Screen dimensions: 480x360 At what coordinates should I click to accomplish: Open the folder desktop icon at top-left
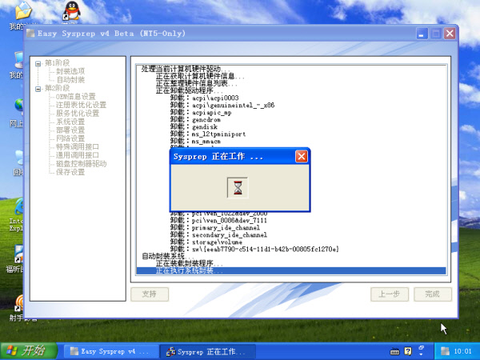pos(23,10)
